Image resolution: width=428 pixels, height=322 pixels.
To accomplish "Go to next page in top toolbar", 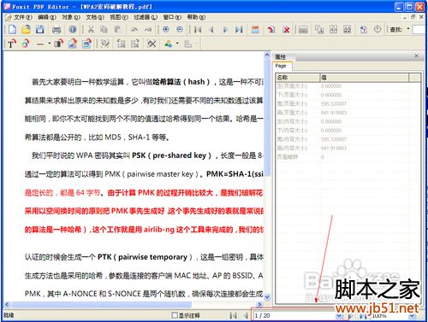I will 225,30.
